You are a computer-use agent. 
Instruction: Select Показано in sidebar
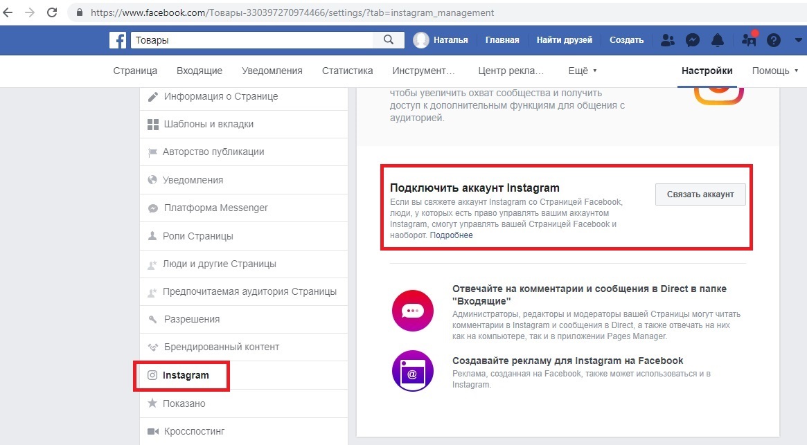(243, 403)
